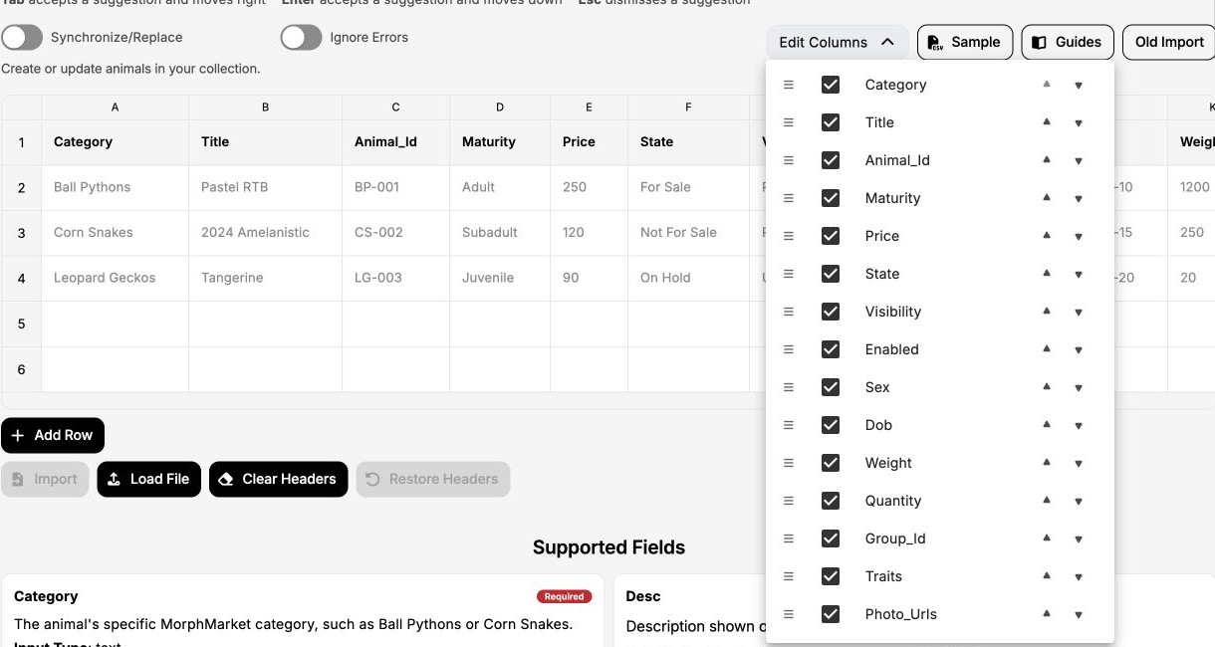The width and height of the screenshot is (1215, 647).
Task: Toggle the Synchronize/Replace switch
Action: tap(22, 37)
